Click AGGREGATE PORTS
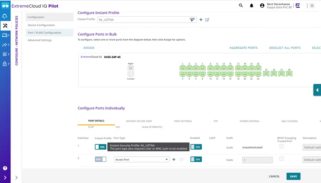Screen dimensions: 321x183 tap(244, 48)
